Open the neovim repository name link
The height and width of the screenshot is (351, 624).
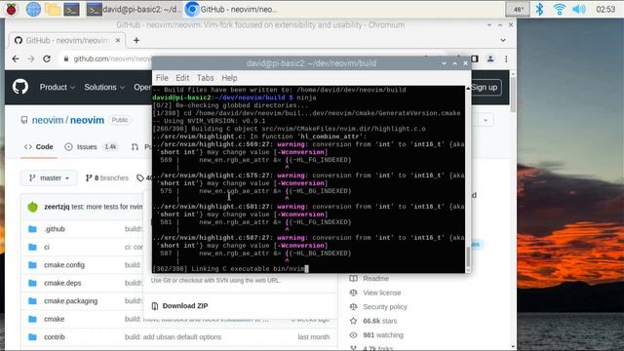pyautogui.click(x=87, y=120)
